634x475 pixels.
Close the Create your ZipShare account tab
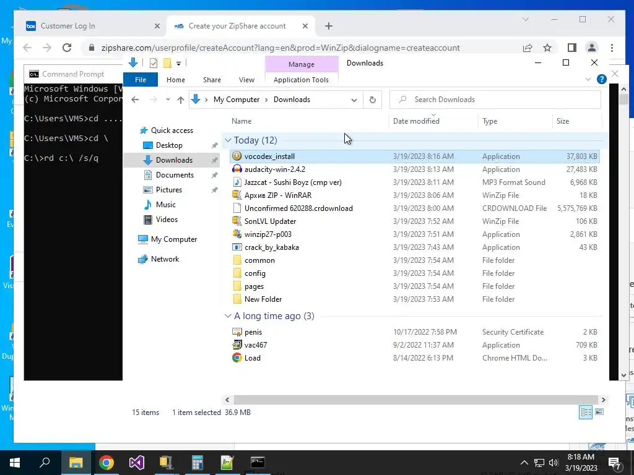click(x=305, y=26)
